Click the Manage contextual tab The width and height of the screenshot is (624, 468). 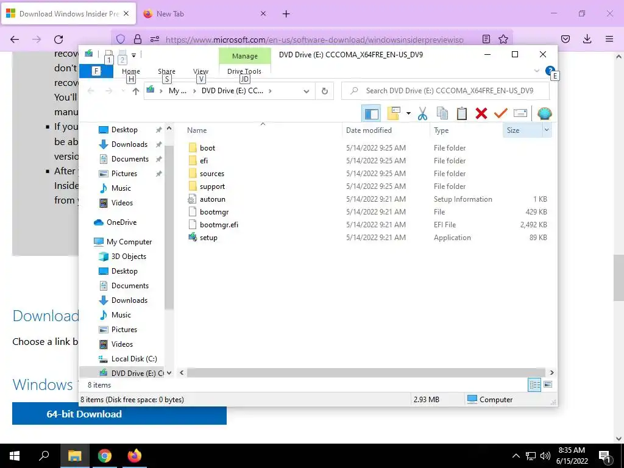click(245, 56)
